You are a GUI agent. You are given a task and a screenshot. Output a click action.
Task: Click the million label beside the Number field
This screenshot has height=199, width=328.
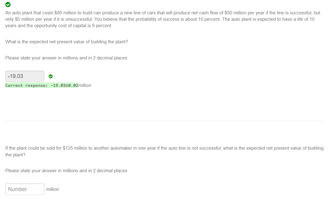[x=53, y=189]
